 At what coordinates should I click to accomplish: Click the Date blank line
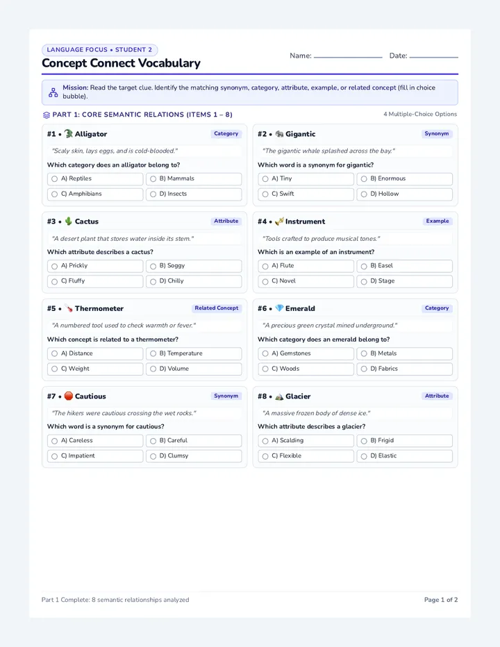tap(433, 56)
